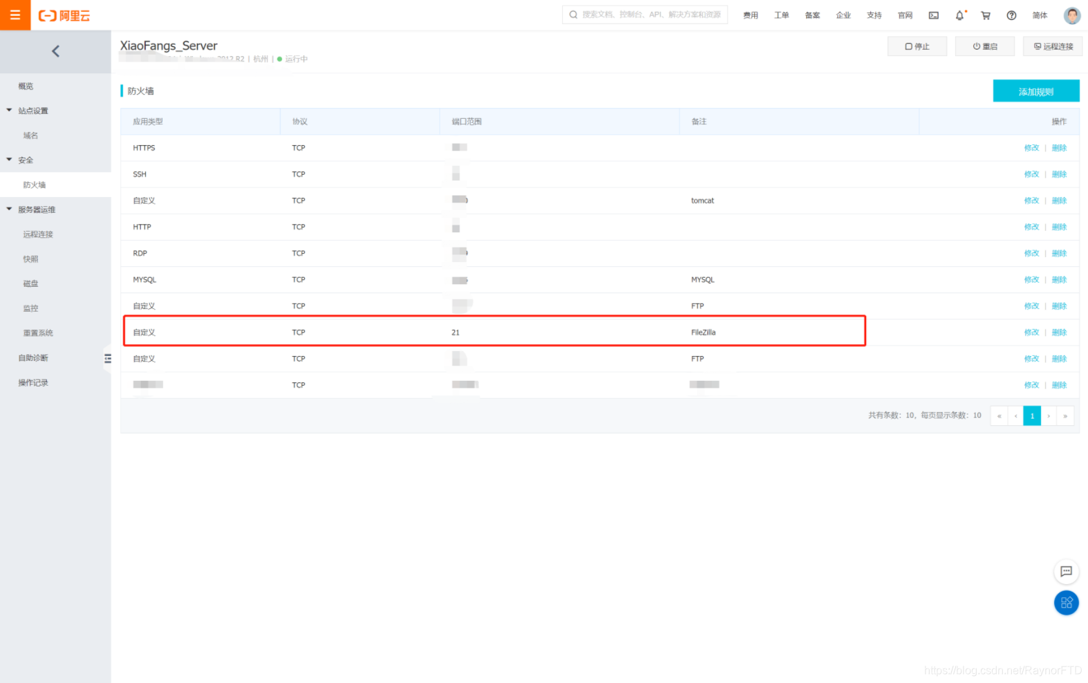Viewport: 1088px width, 683px height.
Task: Click 修改 for the HTTPS rule
Action: [1031, 148]
